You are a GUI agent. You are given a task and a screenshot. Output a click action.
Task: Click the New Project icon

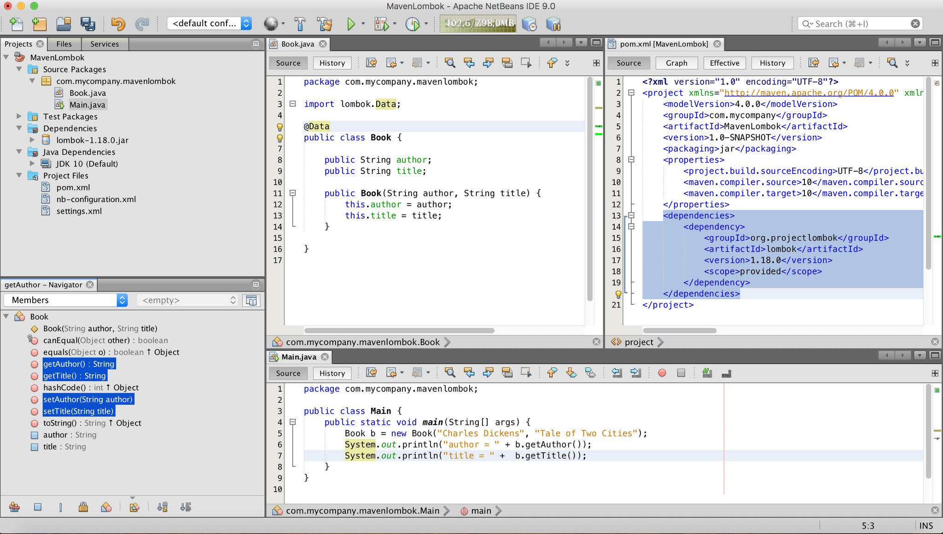point(40,23)
